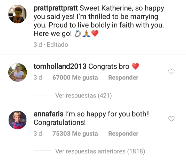Toggle the heart on annafaris's comment

(x=172, y=119)
